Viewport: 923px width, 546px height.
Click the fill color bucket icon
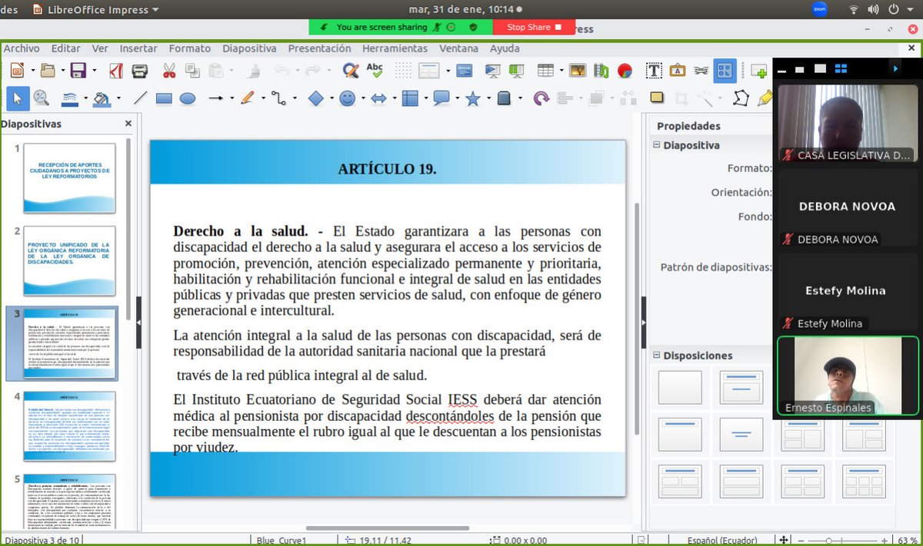click(101, 98)
